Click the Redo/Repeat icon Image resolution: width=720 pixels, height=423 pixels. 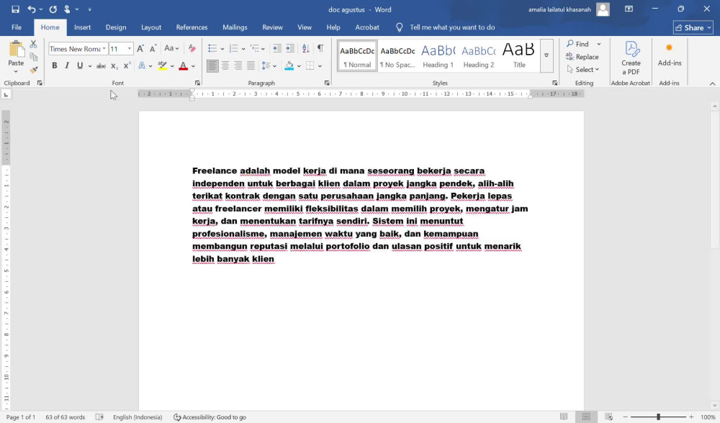pos(53,9)
